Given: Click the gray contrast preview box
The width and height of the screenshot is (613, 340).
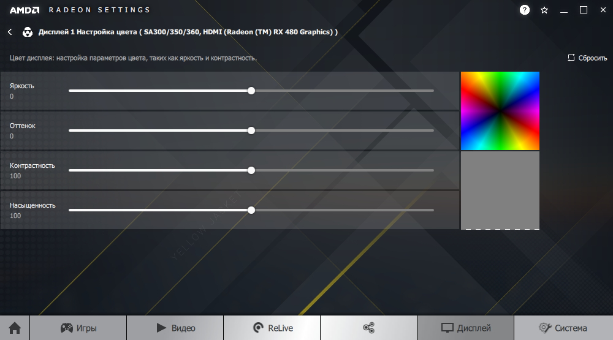Looking at the screenshot, I should tap(500, 191).
